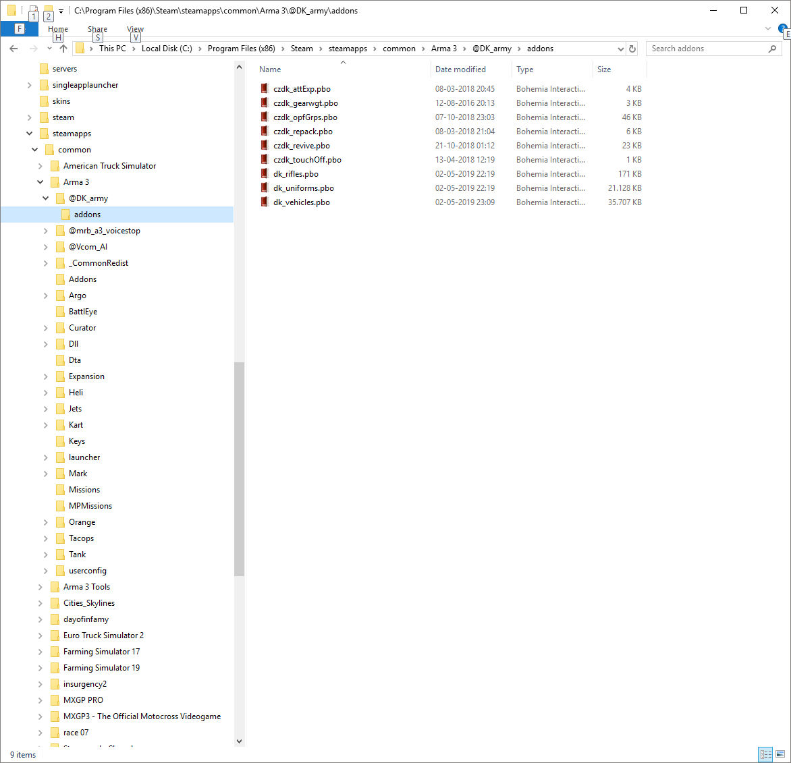Select dk_vehicles.pbo file name

tap(302, 202)
